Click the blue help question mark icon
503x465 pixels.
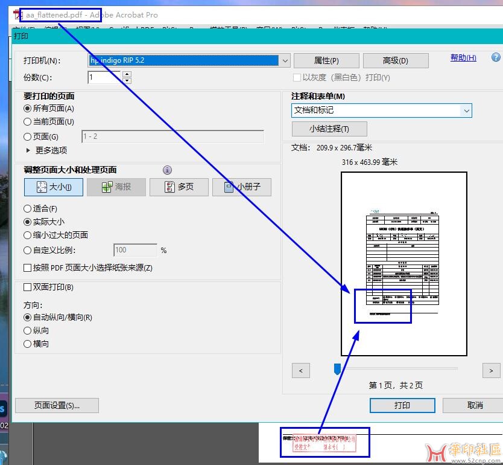tap(496, 57)
